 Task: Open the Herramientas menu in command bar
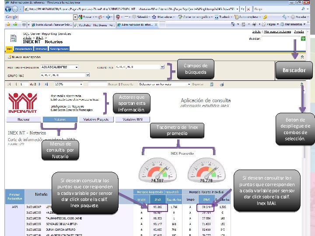[293, 24]
